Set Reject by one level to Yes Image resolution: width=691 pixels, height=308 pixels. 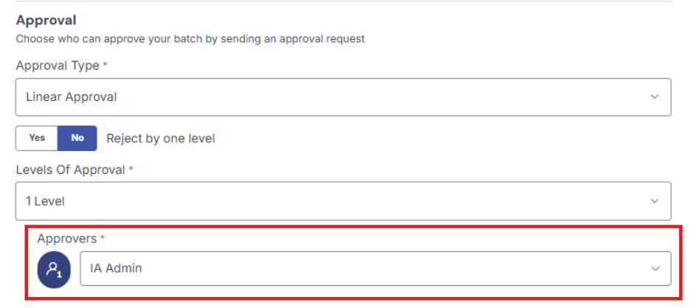coord(37,139)
